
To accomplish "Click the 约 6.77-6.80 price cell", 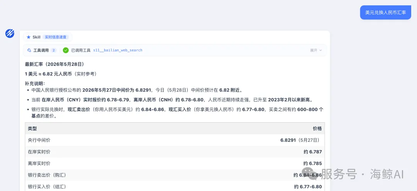I will [308, 187].
